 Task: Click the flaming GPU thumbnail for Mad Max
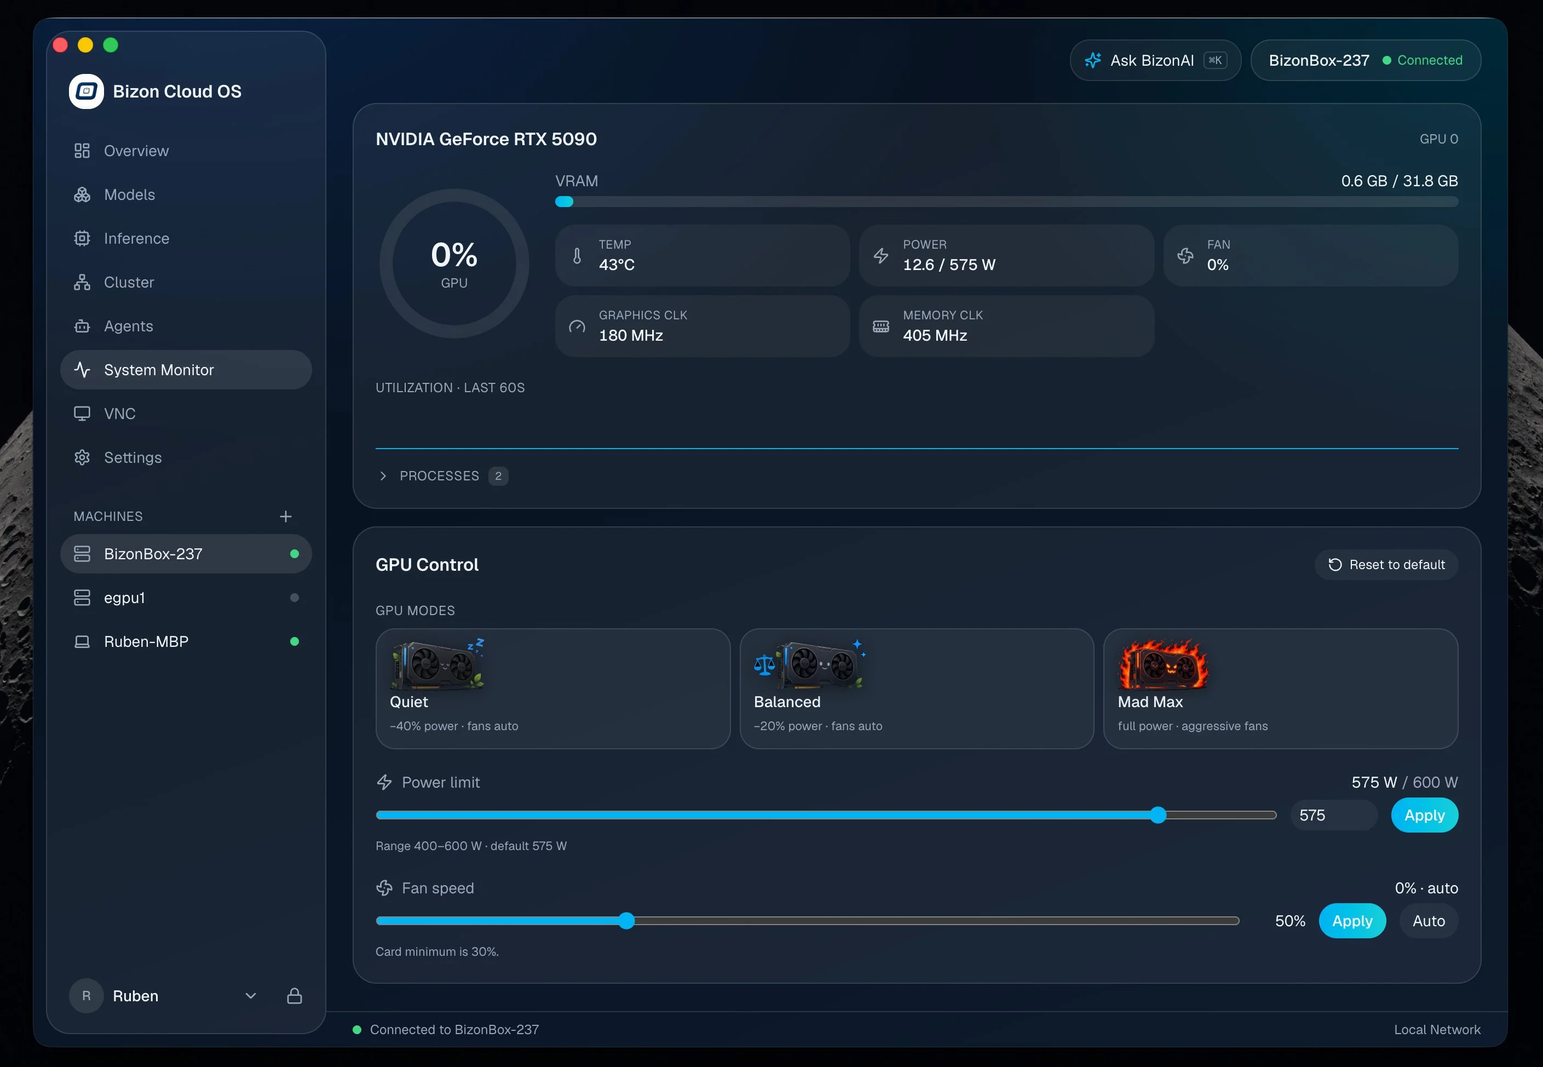pos(1164,664)
